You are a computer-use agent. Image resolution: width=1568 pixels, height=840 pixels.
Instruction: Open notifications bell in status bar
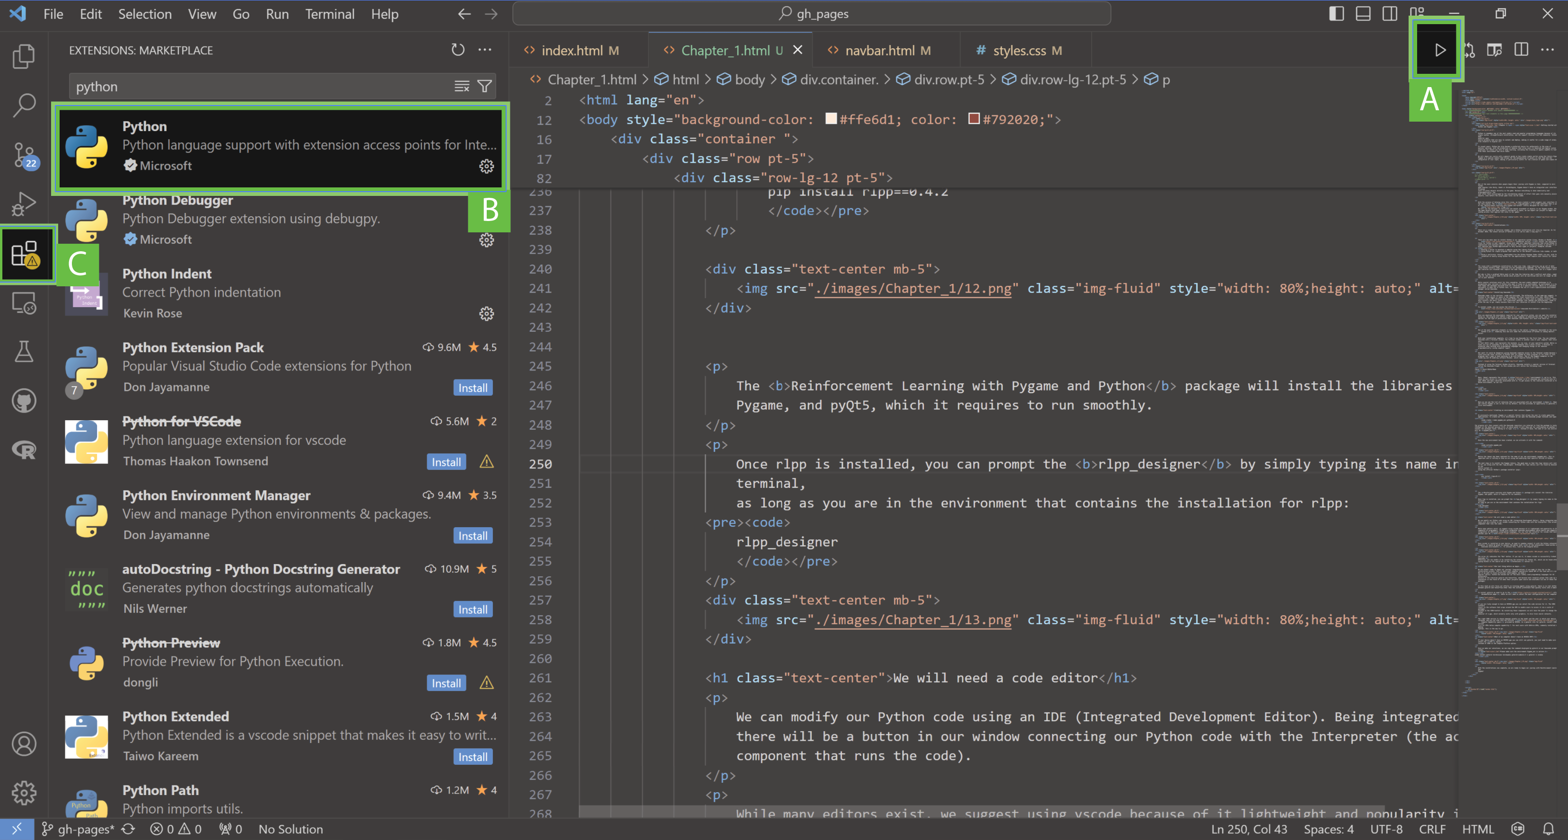(1548, 829)
